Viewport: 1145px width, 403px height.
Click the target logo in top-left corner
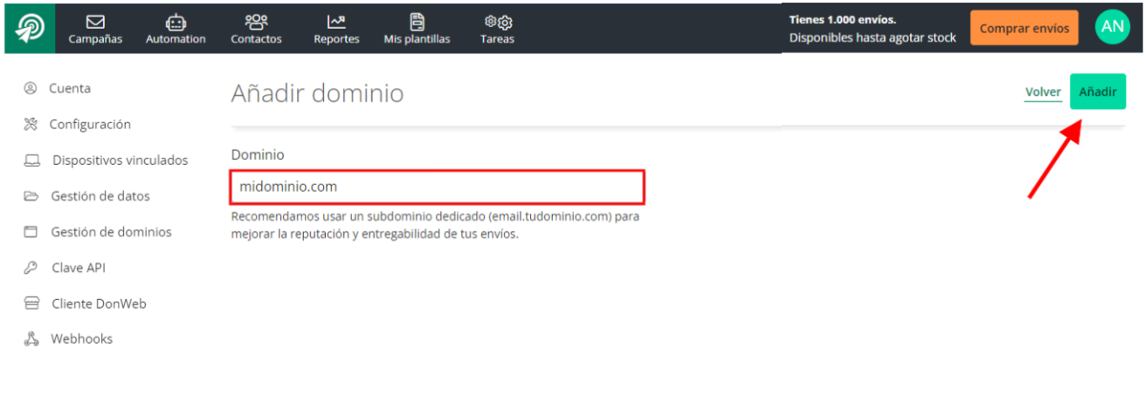[x=30, y=28]
